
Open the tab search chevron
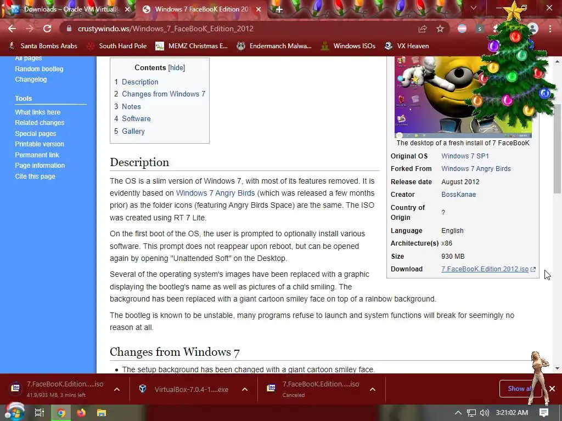coord(474,8)
